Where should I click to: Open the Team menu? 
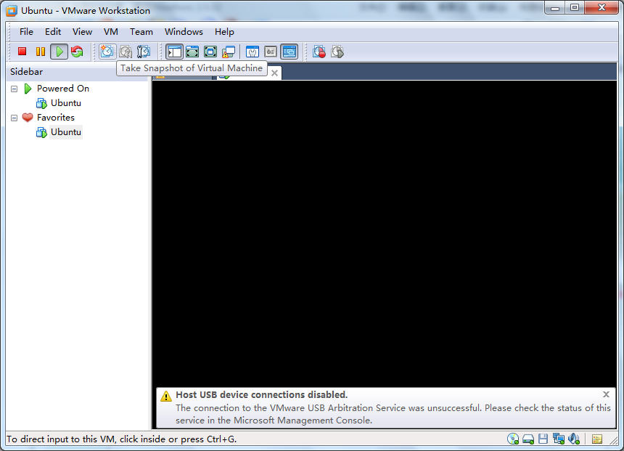tap(141, 32)
